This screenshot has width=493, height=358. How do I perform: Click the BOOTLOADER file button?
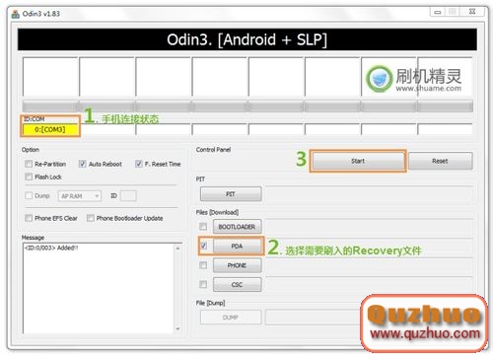[x=237, y=227]
